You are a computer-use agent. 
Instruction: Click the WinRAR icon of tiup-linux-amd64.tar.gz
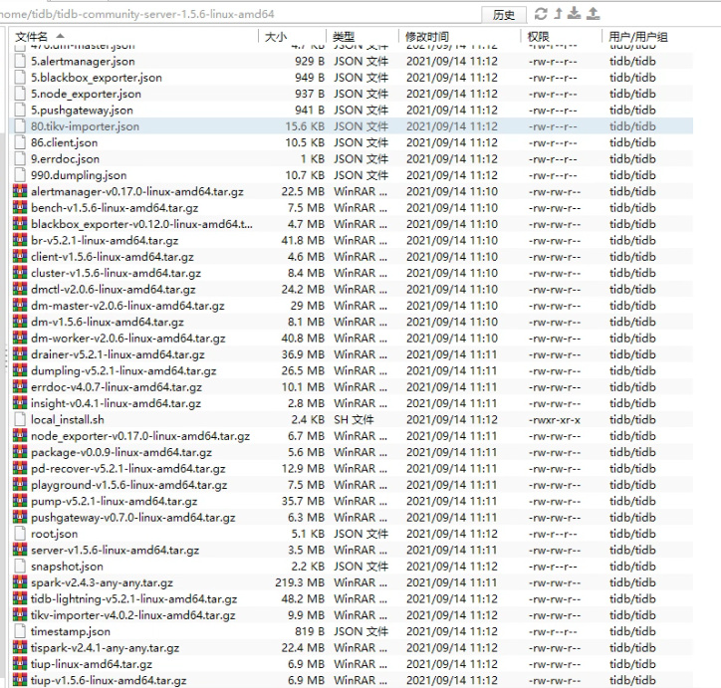pos(20,664)
